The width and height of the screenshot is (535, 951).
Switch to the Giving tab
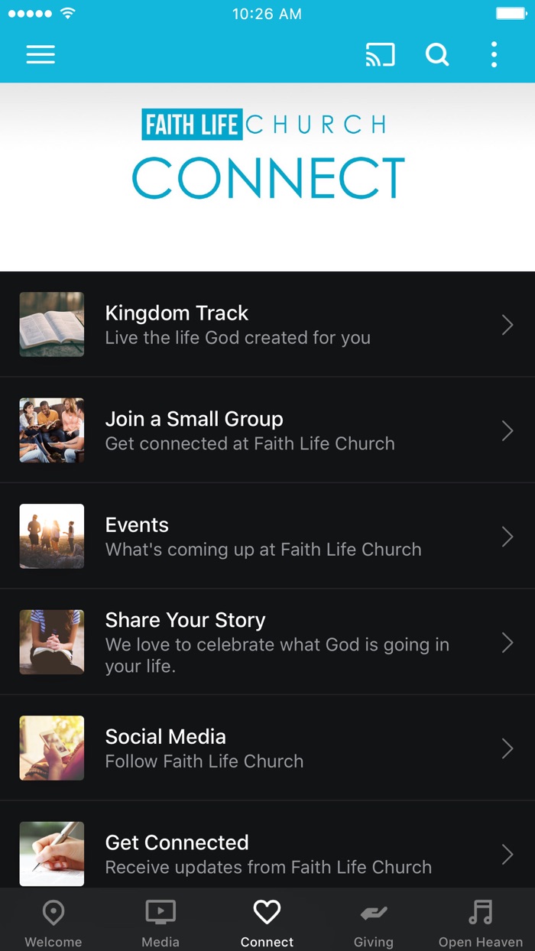tap(374, 920)
